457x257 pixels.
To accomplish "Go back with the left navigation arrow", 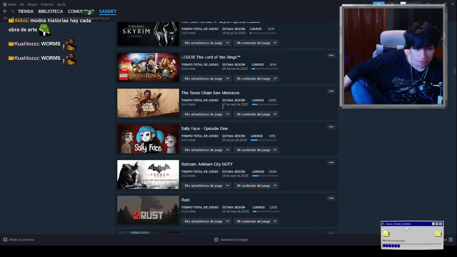I will pyautogui.click(x=5, y=11).
